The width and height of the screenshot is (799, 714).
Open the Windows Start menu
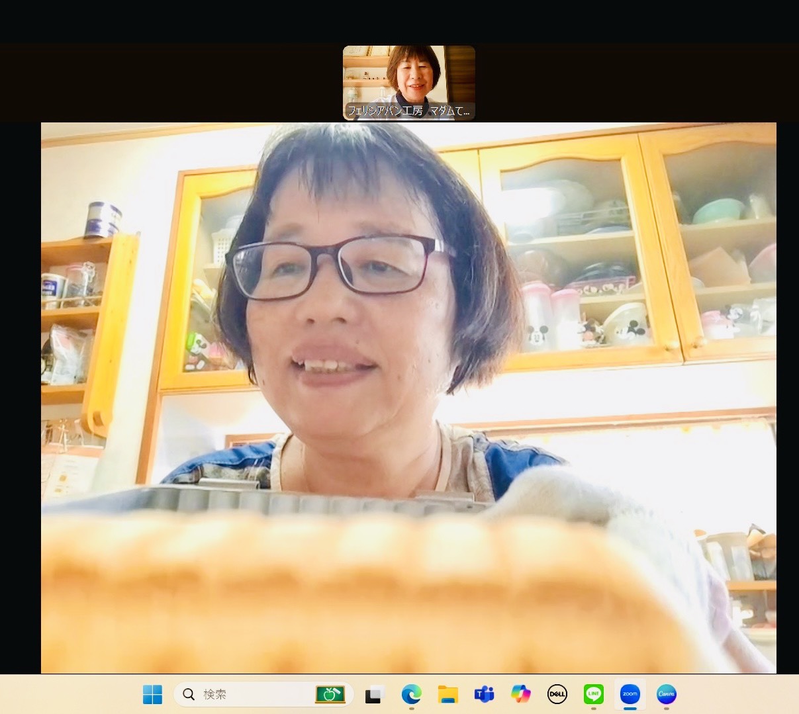pos(152,694)
